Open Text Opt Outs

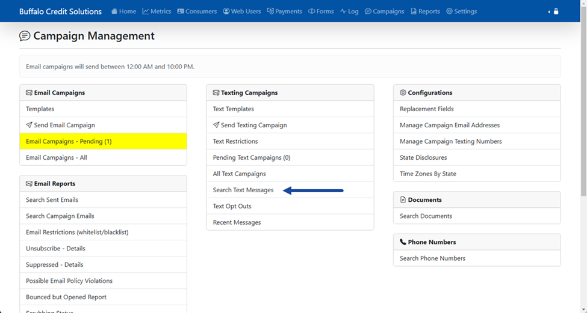(x=290, y=206)
